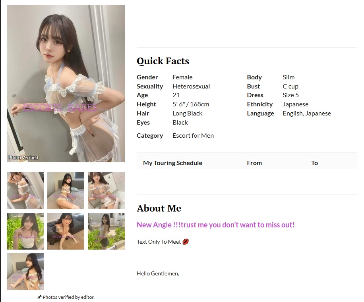The height and width of the screenshot is (302, 364).
Task: Open the middle thumbnail in the top row
Action: click(x=66, y=190)
